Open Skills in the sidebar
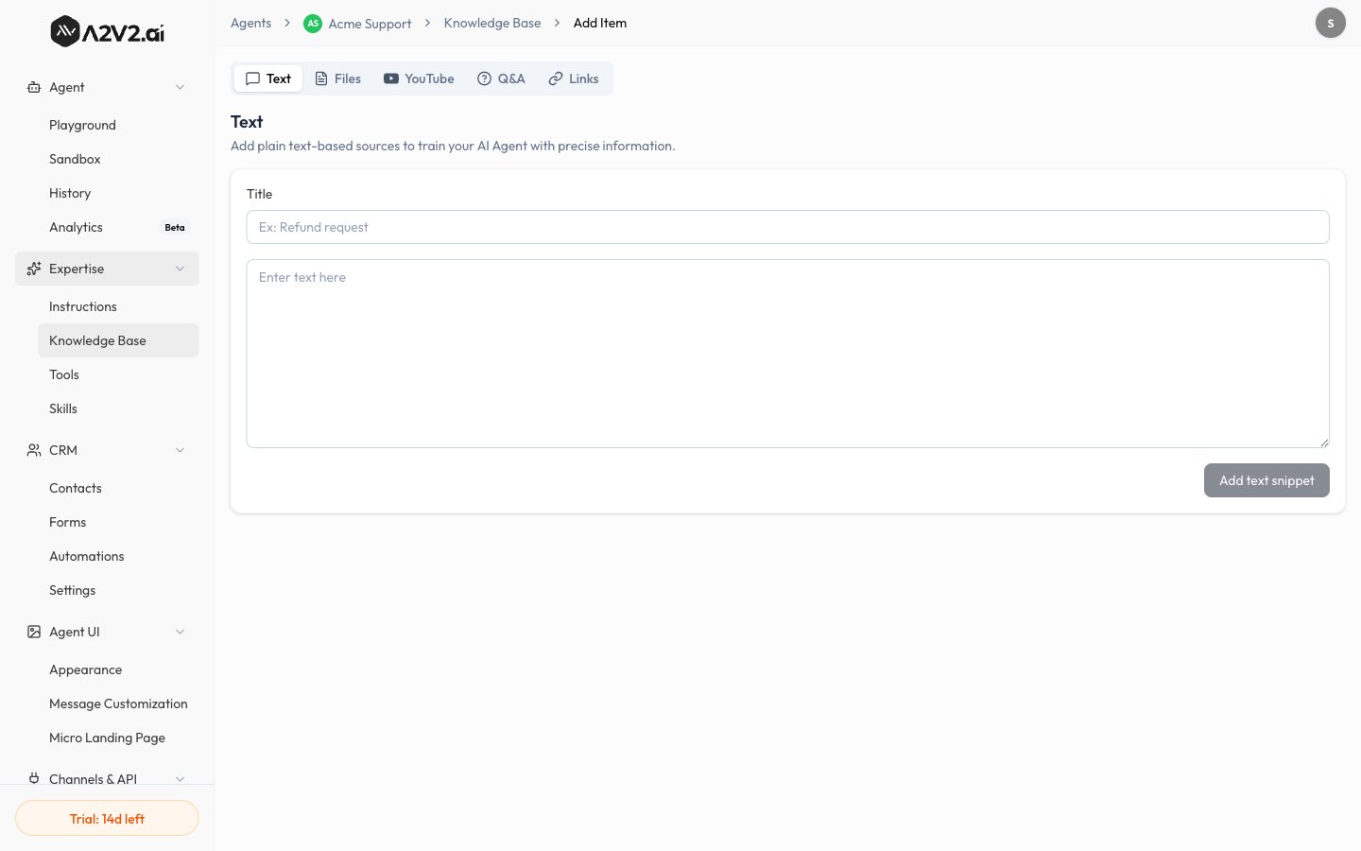This screenshot has width=1361, height=851. [118, 408]
